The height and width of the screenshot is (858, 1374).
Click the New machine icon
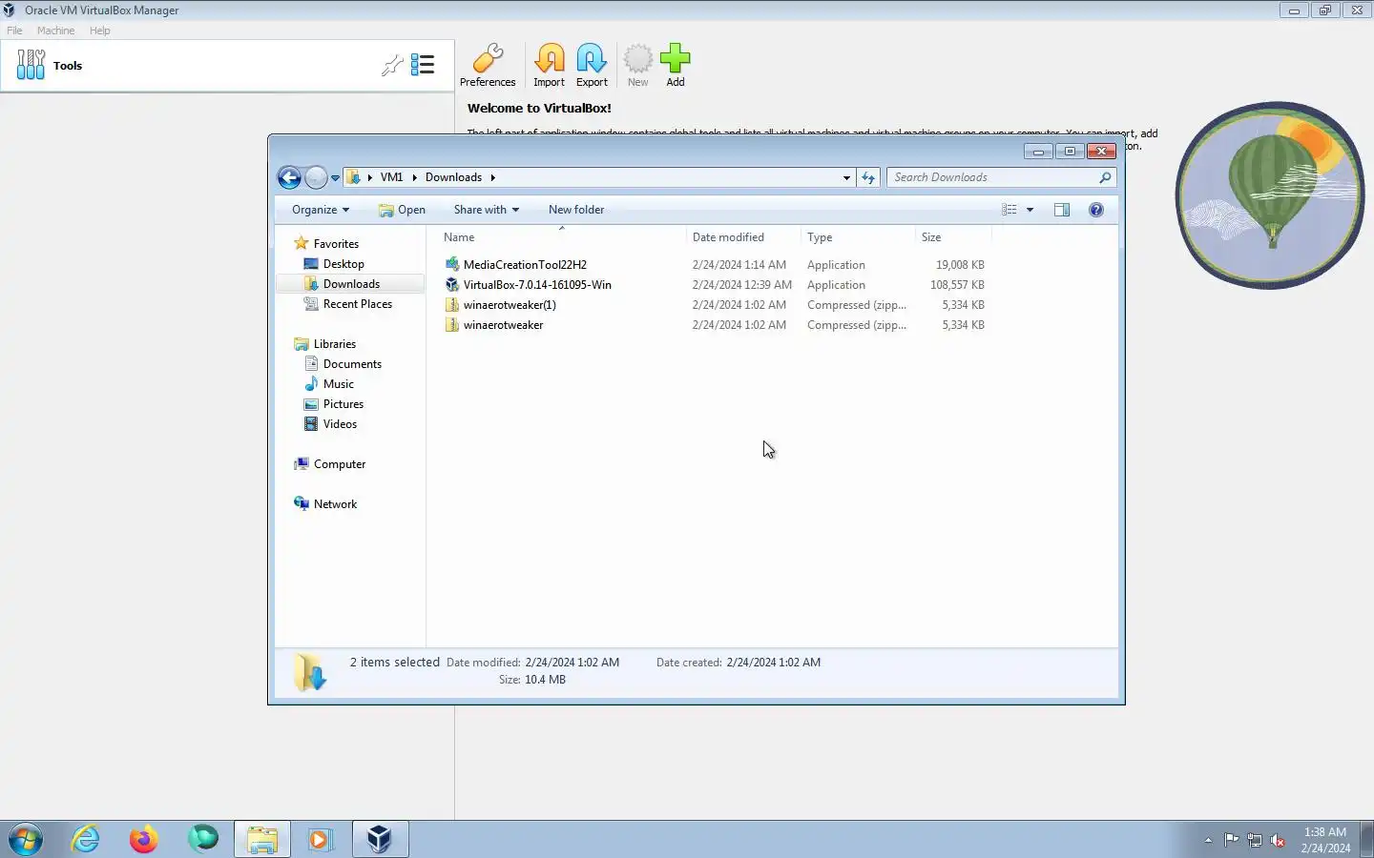637,65
